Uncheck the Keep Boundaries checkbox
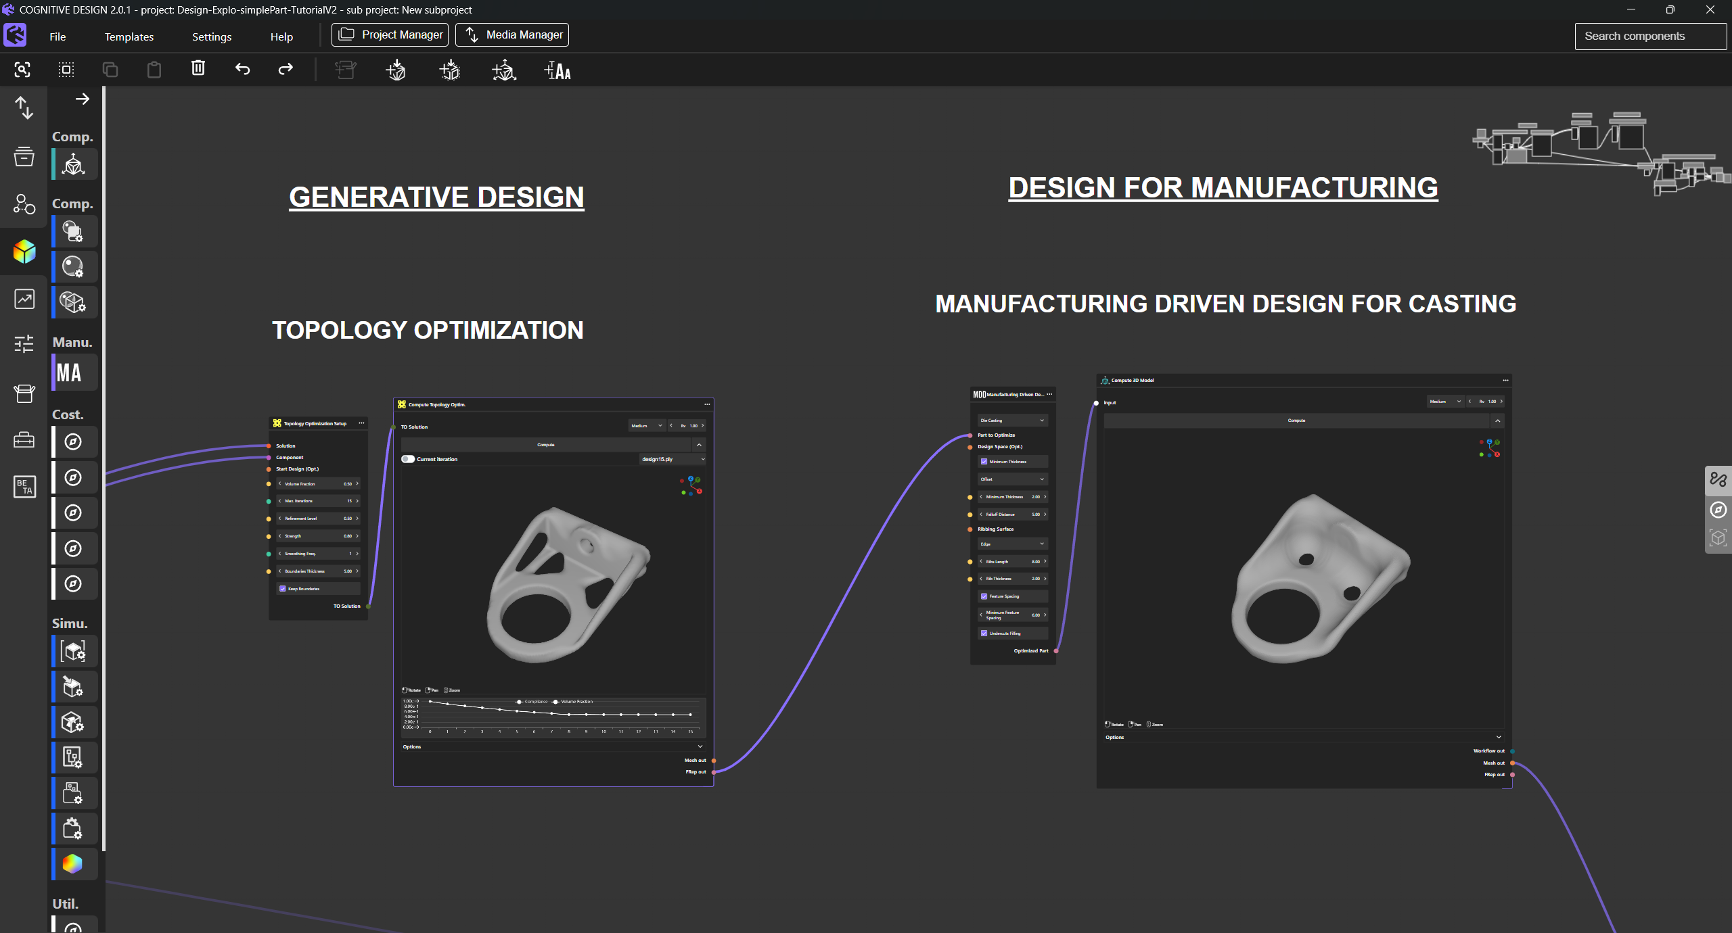Viewport: 1732px width, 933px height. [x=283, y=589]
